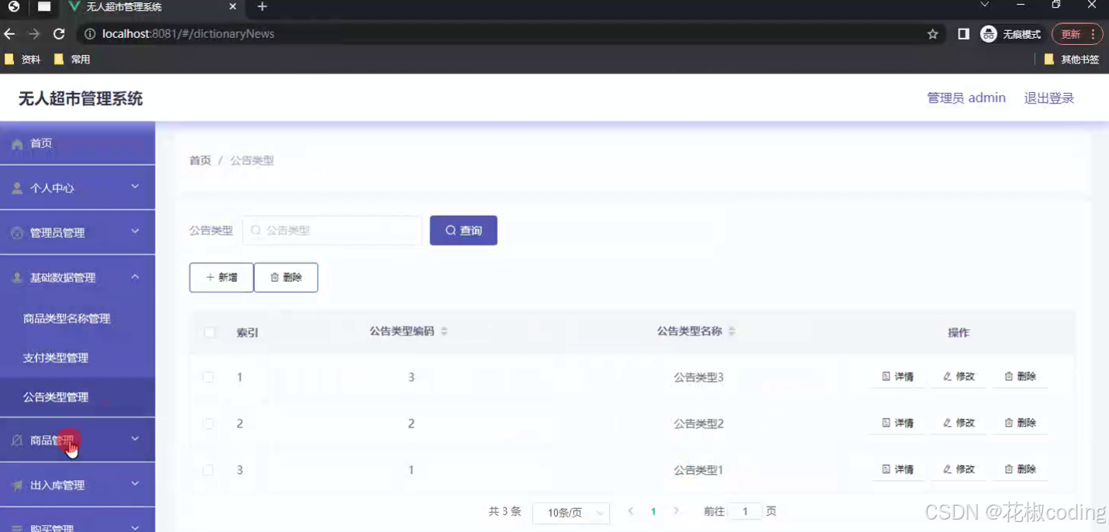Open 商品管理 via its sidebar icon
The height and width of the screenshot is (532, 1109).
(x=16, y=439)
